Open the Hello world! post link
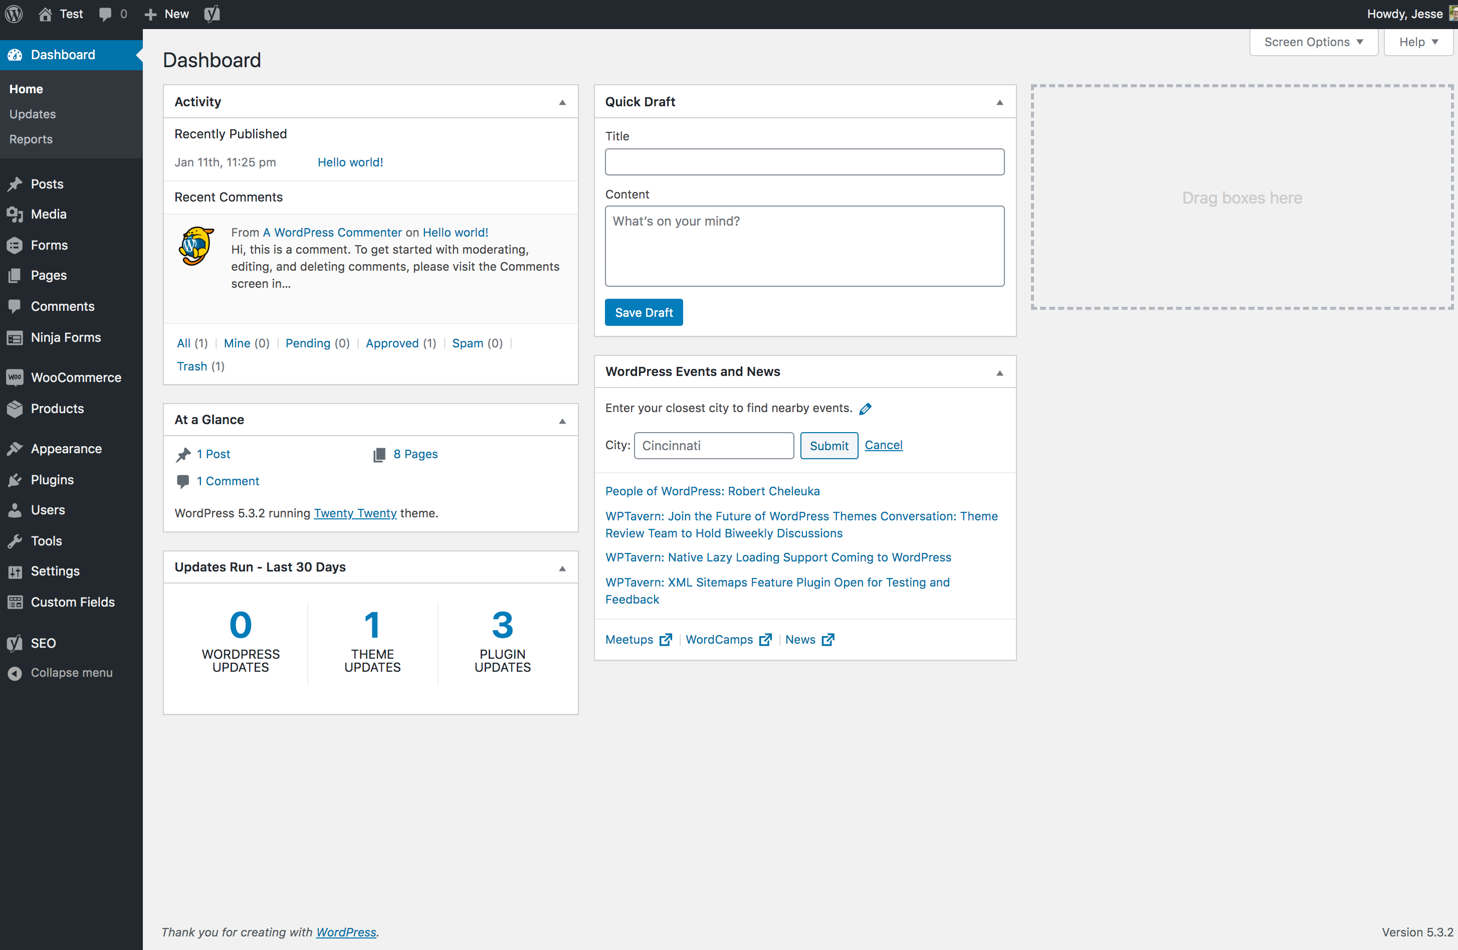 (x=350, y=162)
